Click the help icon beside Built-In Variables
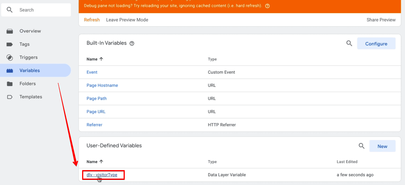This screenshot has width=405, height=185. click(x=132, y=43)
